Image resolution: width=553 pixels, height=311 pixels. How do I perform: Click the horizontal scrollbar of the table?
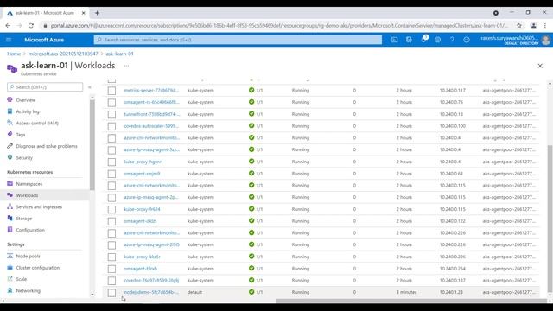[x=411, y=301]
